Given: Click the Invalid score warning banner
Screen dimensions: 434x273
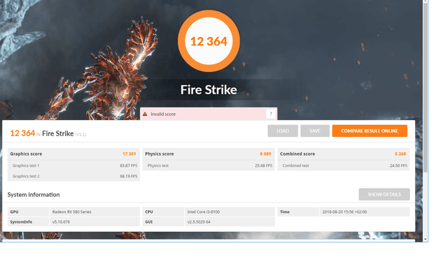Looking at the screenshot, I should point(209,114).
